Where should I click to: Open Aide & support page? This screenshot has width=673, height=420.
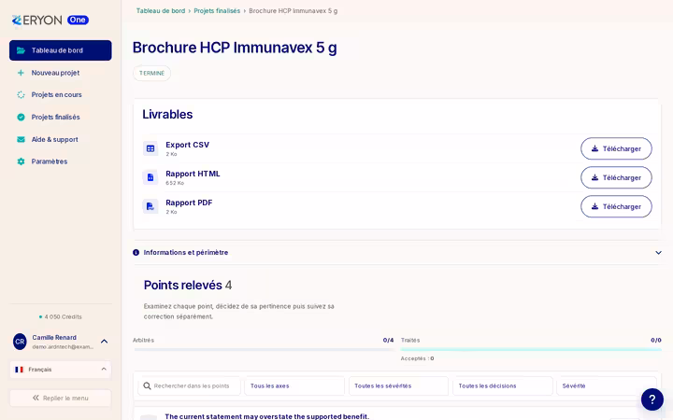[61, 139]
